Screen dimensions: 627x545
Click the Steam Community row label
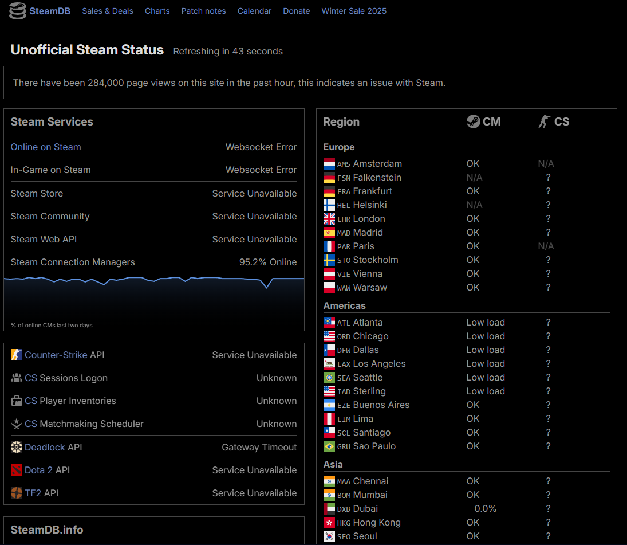tap(50, 216)
